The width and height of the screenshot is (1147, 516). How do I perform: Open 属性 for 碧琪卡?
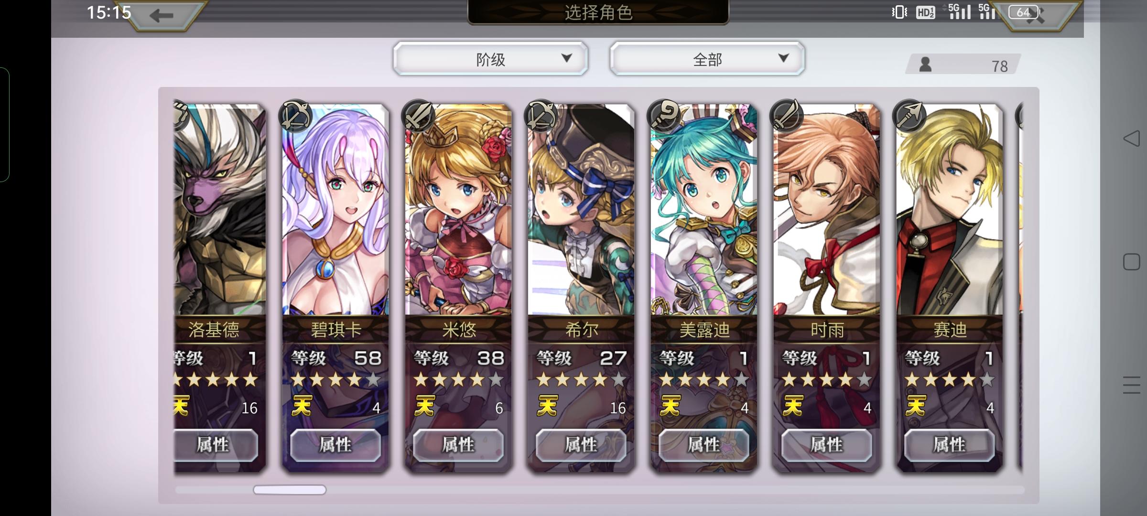[x=335, y=445]
